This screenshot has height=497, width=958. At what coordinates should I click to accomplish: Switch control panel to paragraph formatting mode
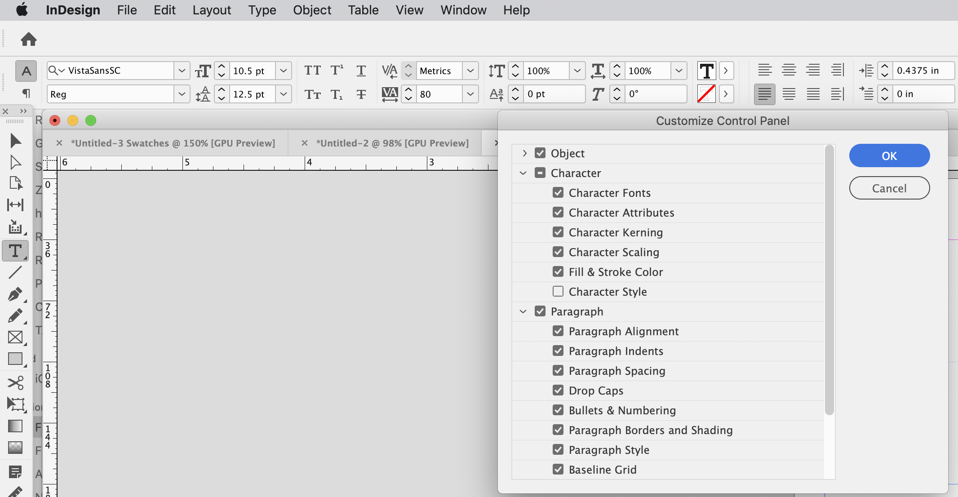(x=27, y=93)
